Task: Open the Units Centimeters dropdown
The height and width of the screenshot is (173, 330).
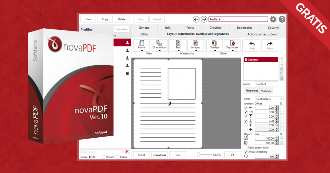Action: 269,99
